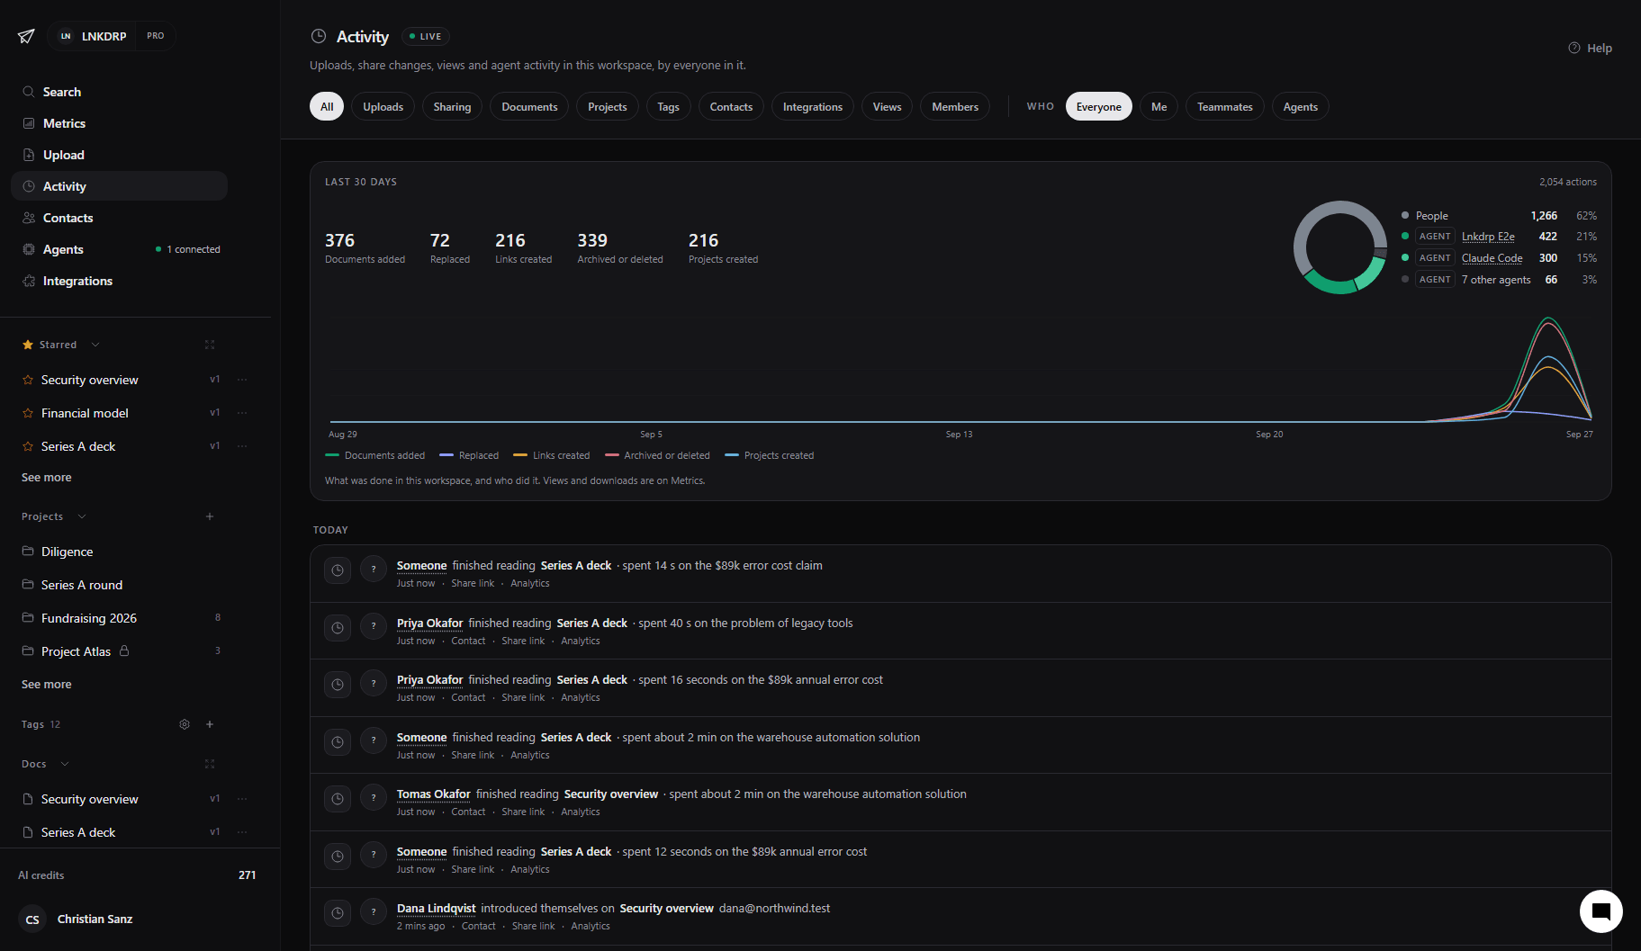Open more options for Docs Security overview
This screenshot has width=1641, height=951.
click(242, 799)
